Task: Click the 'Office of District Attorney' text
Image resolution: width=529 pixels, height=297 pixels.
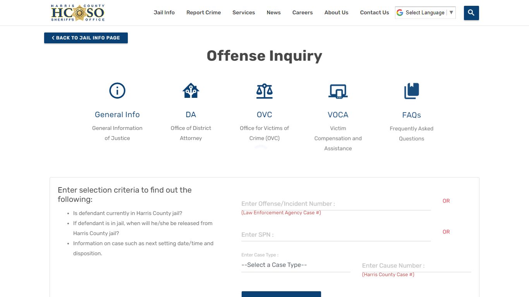Action: [x=191, y=133]
